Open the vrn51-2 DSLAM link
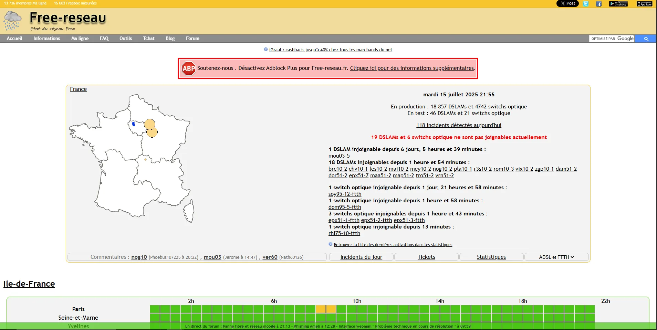 pos(445,175)
